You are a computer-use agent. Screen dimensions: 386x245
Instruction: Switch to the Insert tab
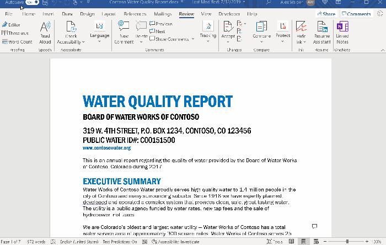48,14
